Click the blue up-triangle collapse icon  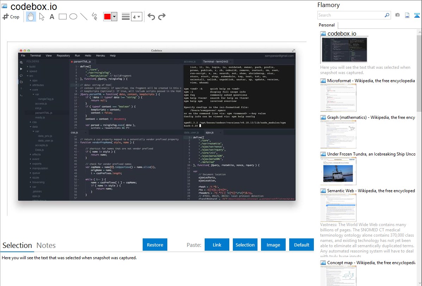pyautogui.click(x=417, y=16)
